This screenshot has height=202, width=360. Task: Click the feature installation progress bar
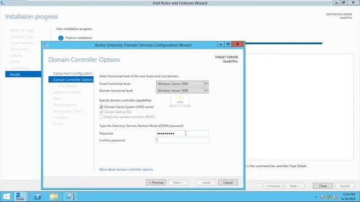(x=283, y=43)
